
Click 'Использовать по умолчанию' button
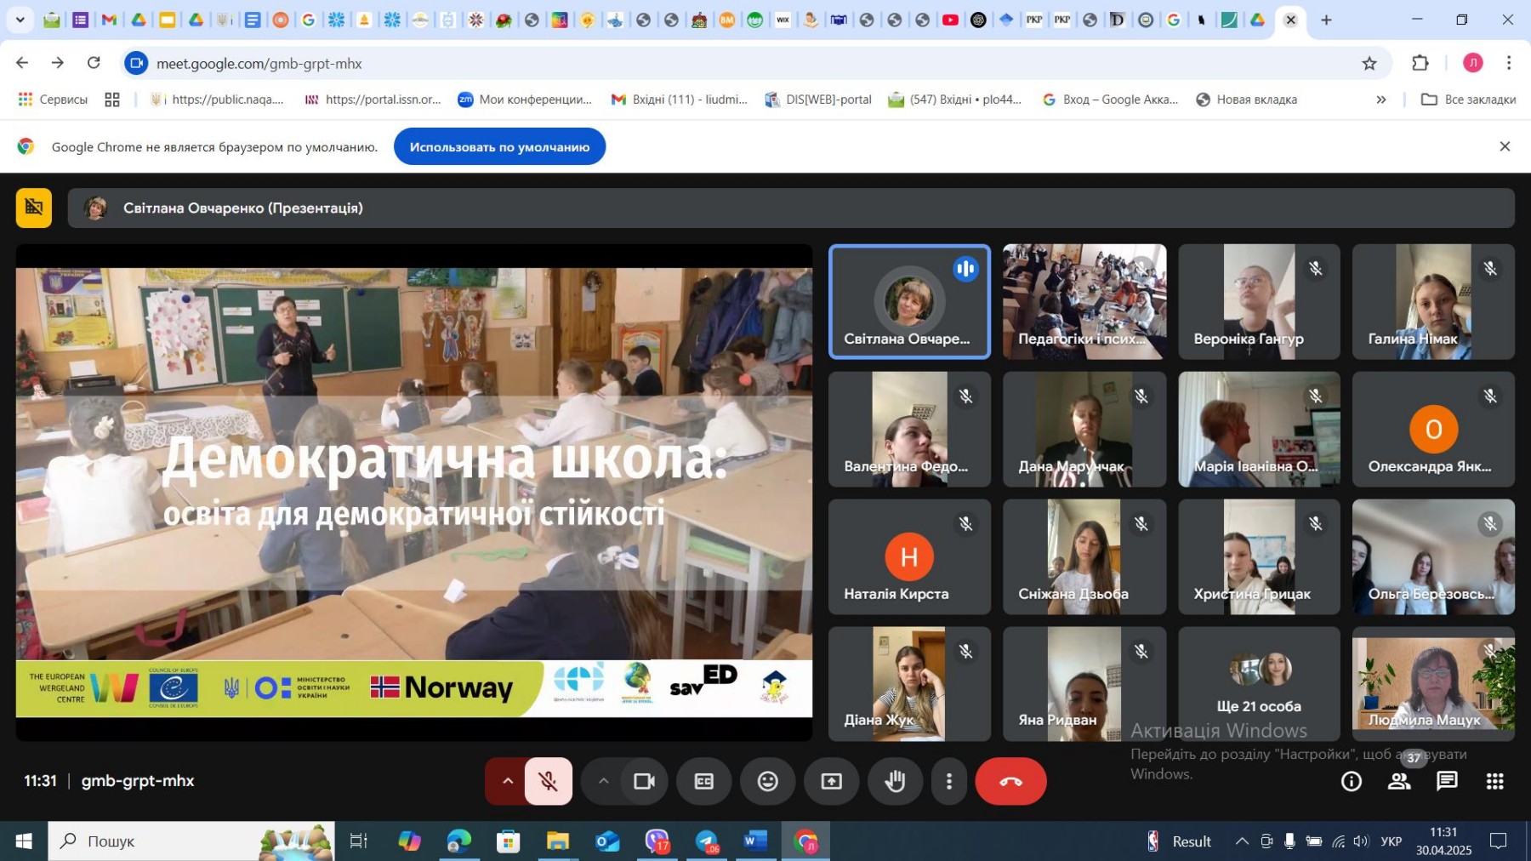pyautogui.click(x=499, y=147)
